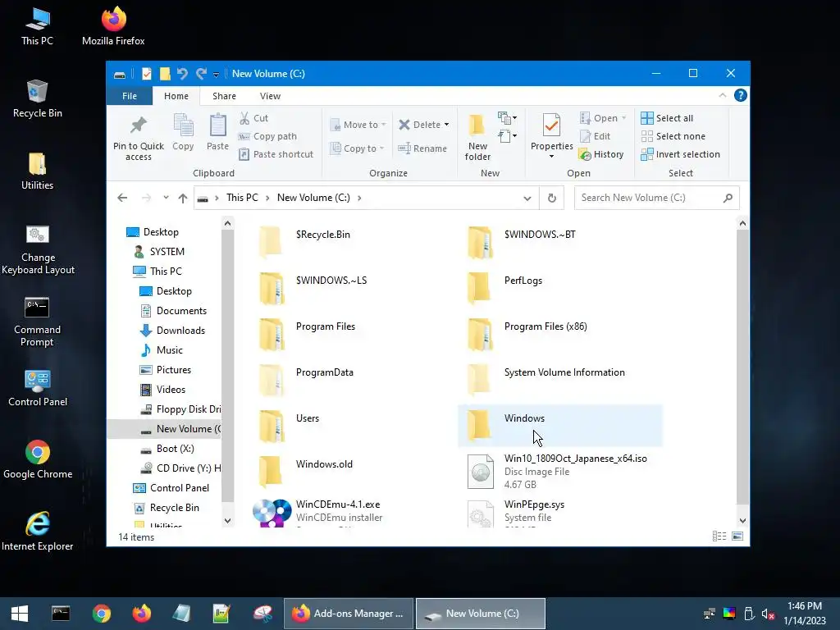
Task: Create a New folder from ribbon
Action: [x=477, y=137]
